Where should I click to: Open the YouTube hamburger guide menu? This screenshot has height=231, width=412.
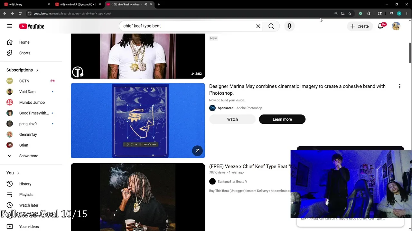click(10, 26)
